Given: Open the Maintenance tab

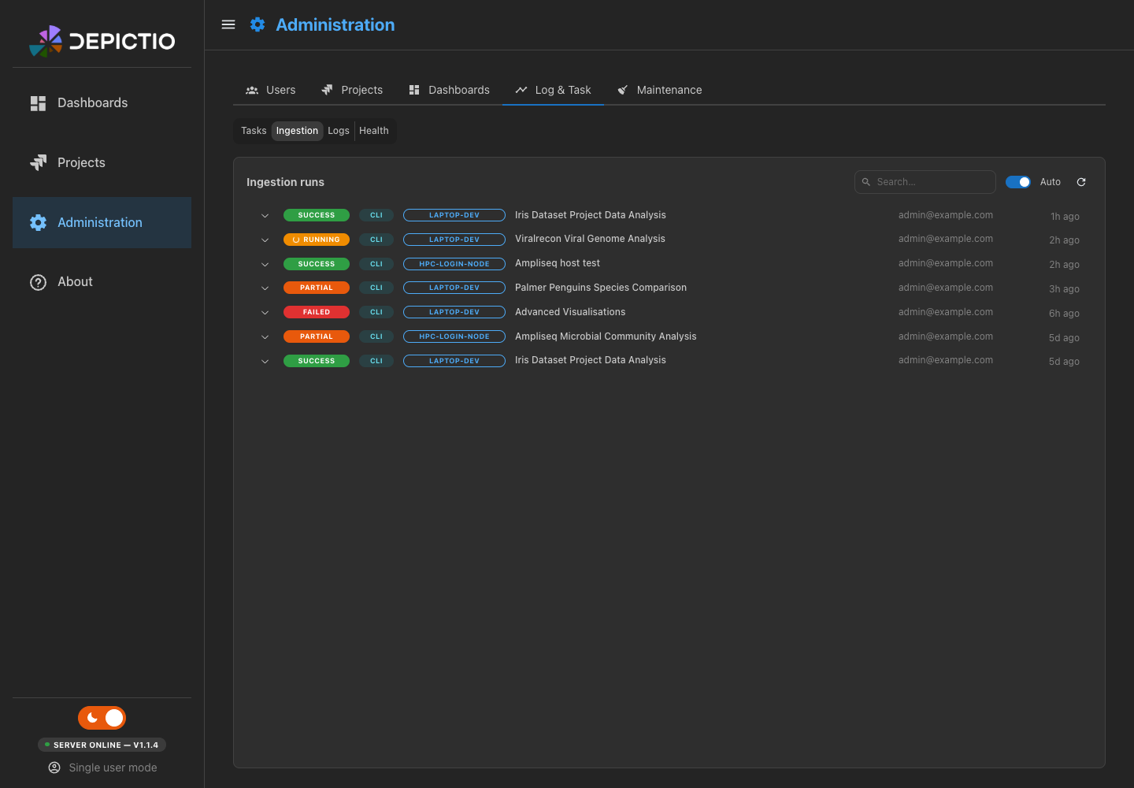Looking at the screenshot, I should [659, 90].
